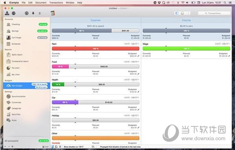235x150 pixels.
Task: Open the Savings account
Action: 27,31
